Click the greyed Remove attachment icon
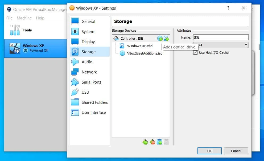The width and height of the screenshot is (264, 161). [167, 142]
